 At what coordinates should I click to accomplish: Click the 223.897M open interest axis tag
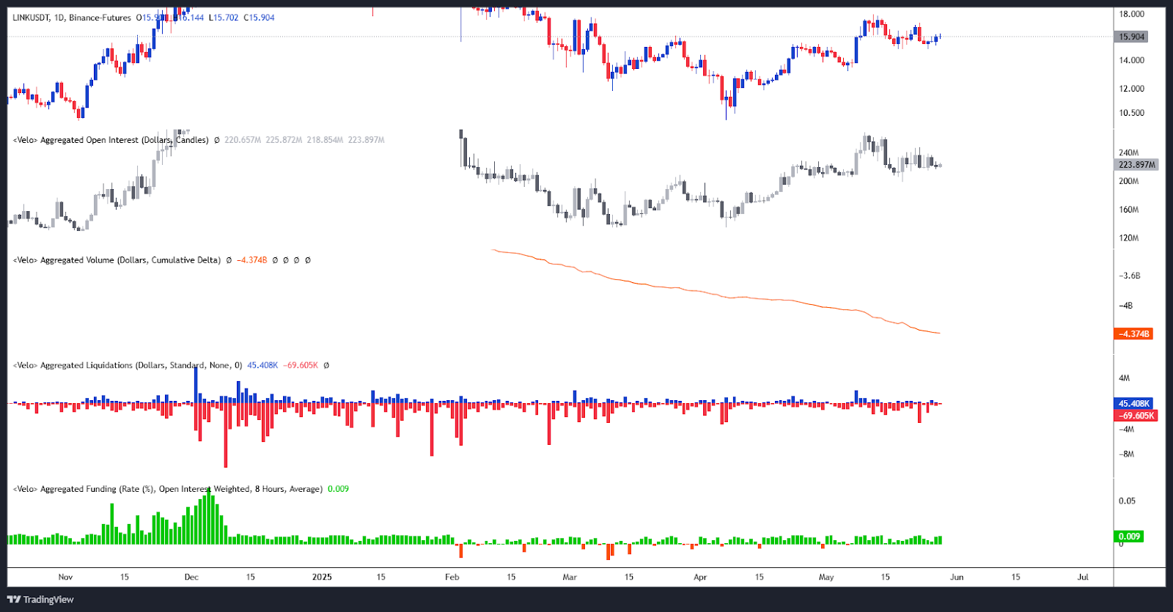1136,165
